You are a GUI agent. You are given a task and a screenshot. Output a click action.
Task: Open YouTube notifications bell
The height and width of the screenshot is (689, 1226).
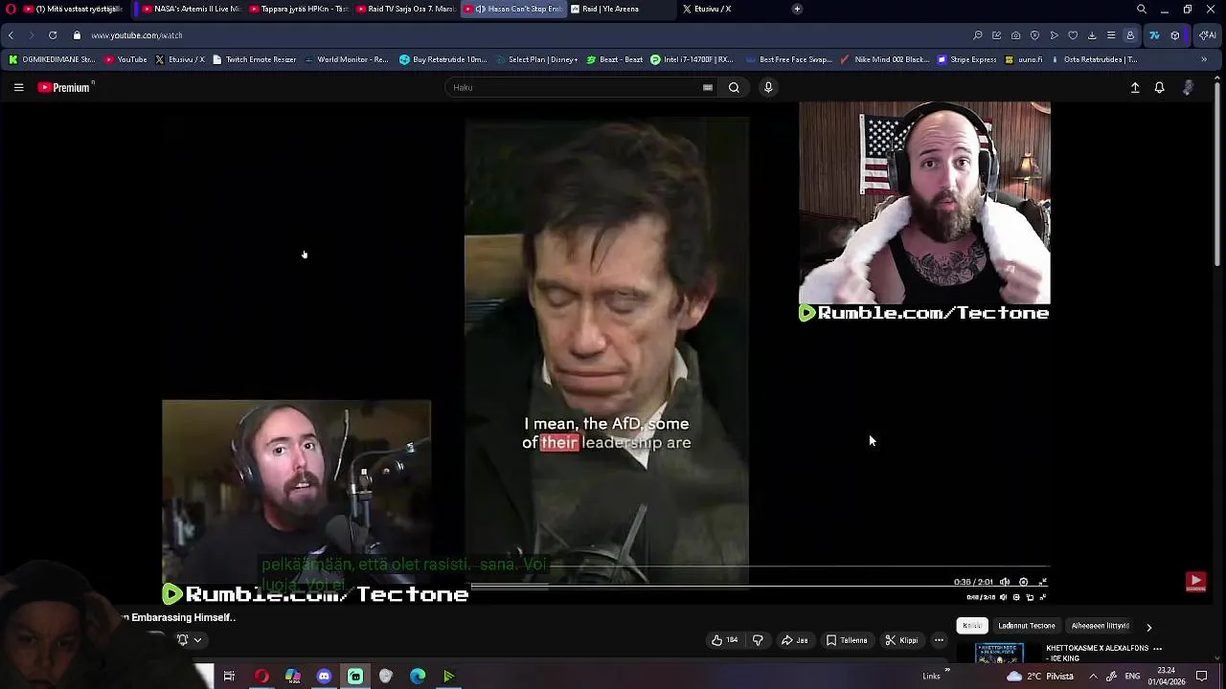pos(1159,87)
